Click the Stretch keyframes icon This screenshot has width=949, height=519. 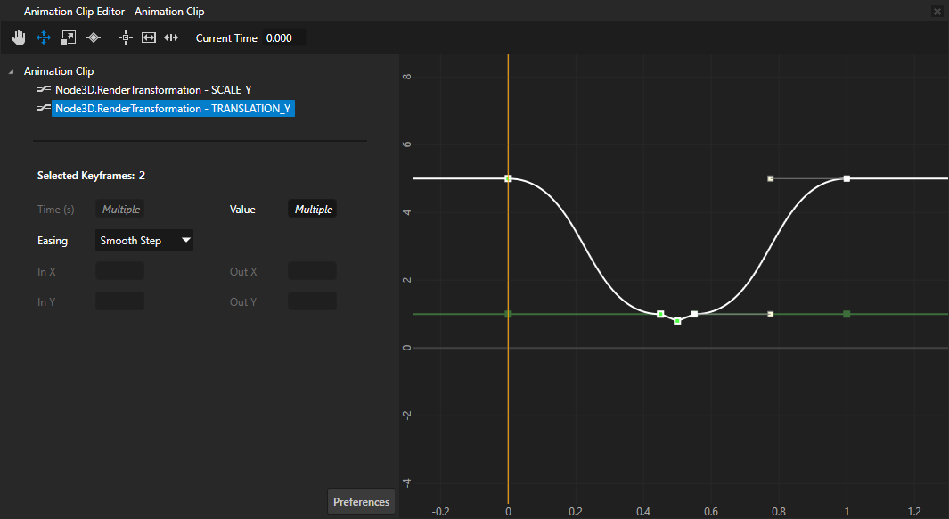click(170, 37)
